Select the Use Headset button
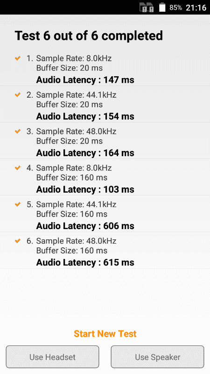210x374 pixels. pos(52,357)
